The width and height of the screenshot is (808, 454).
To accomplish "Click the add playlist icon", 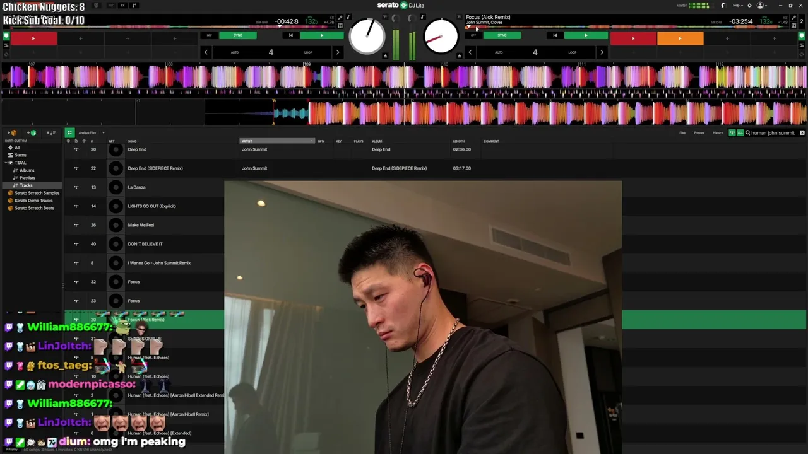I will point(51,133).
